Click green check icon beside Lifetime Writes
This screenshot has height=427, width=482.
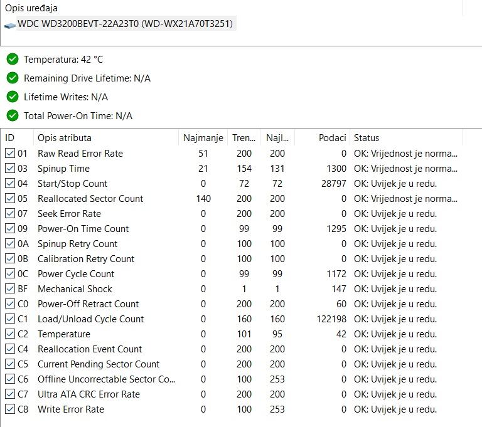13,97
